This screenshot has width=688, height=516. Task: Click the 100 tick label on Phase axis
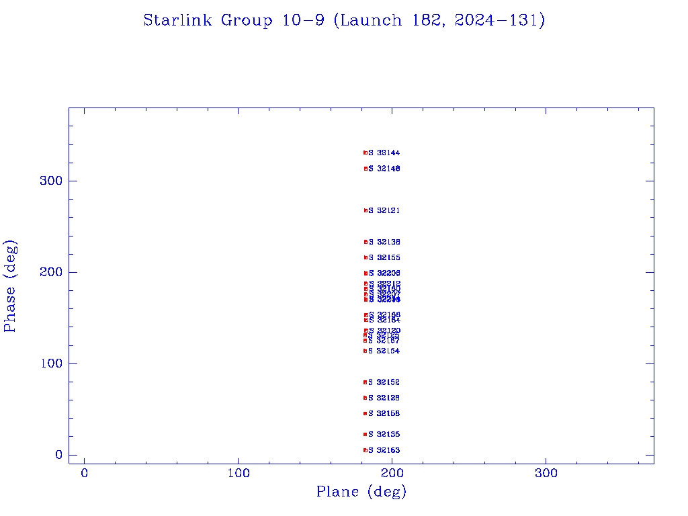pyautogui.click(x=52, y=363)
